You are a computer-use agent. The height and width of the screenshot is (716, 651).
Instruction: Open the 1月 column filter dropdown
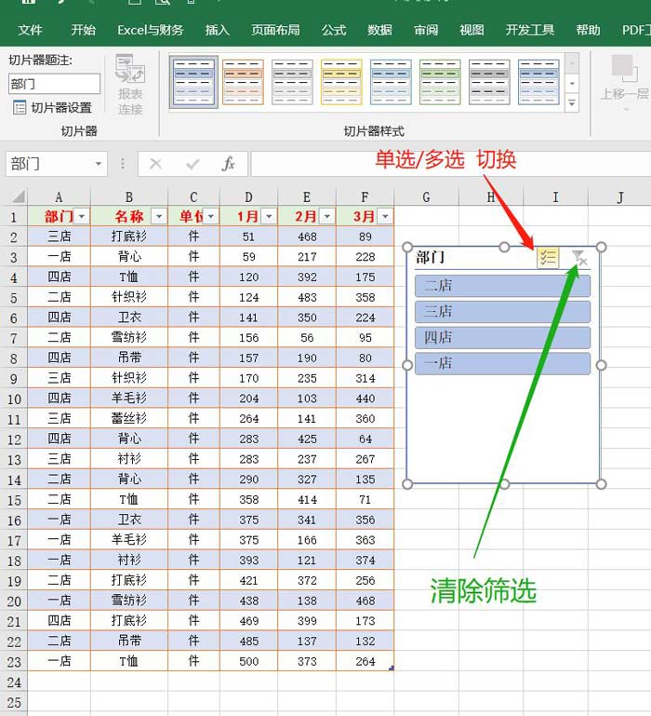pyautogui.click(x=269, y=216)
